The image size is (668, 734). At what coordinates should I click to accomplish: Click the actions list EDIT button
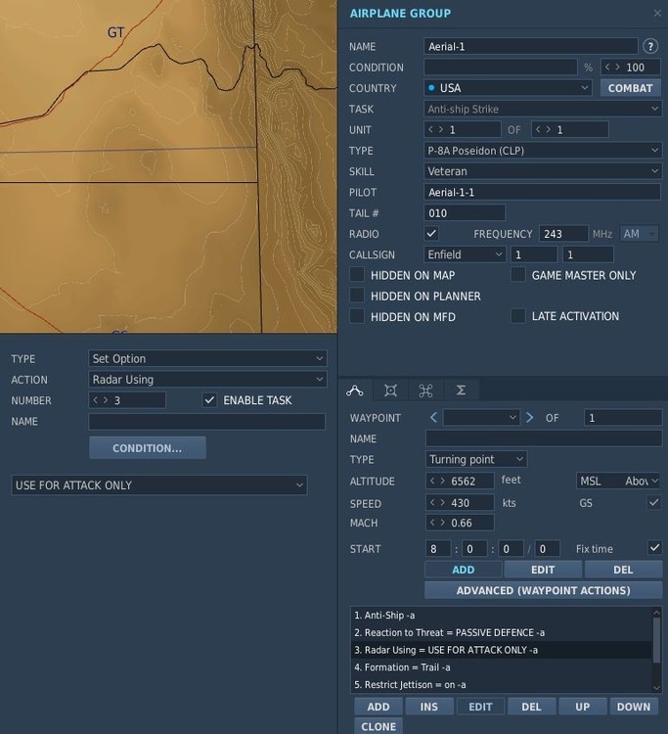pyautogui.click(x=480, y=707)
